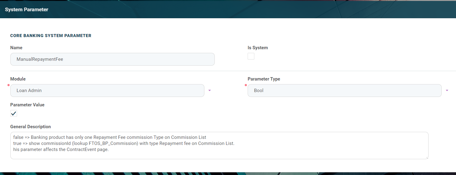Click the General Description label
Screen dimensions: 456x175
(x=30, y=127)
